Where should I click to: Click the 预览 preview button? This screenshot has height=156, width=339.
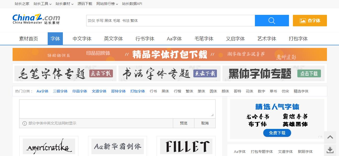coord(184,123)
